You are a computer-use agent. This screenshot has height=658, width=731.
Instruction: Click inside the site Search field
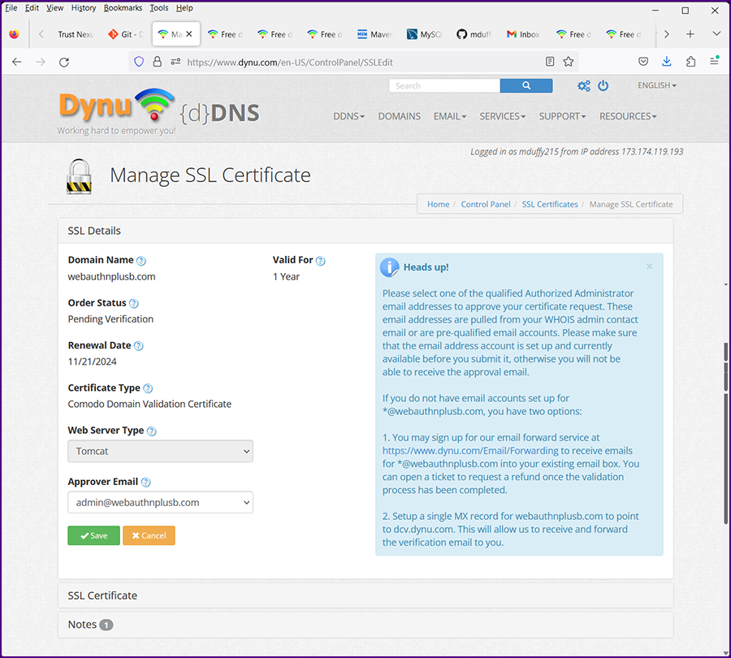pos(444,85)
